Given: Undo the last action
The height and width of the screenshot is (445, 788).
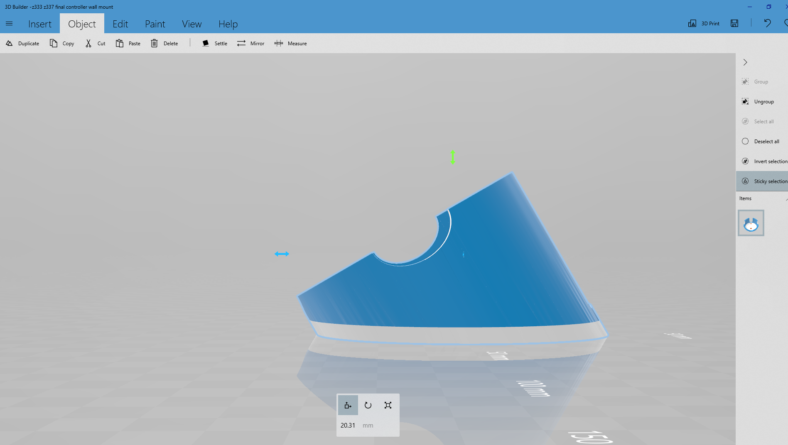Looking at the screenshot, I should coord(767,23).
